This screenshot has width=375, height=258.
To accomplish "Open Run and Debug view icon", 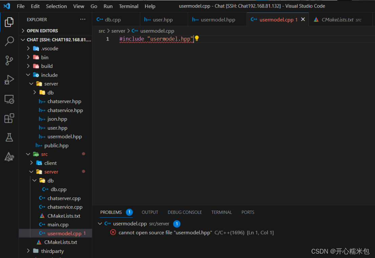I will click(9, 79).
